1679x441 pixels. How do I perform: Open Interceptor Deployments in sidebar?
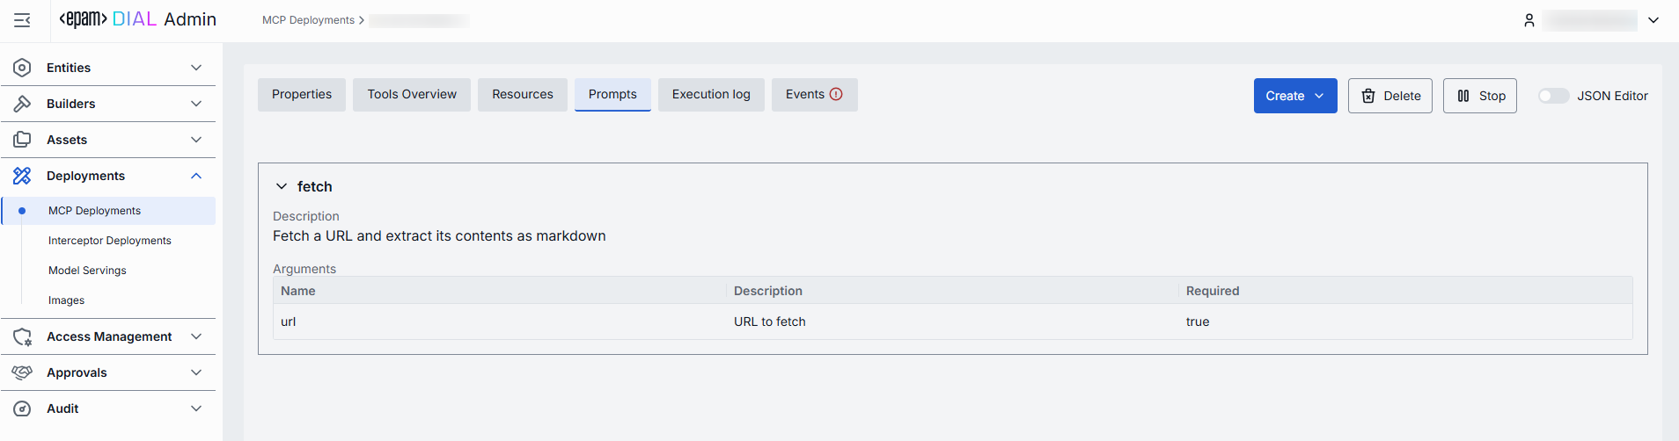coord(110,241)
